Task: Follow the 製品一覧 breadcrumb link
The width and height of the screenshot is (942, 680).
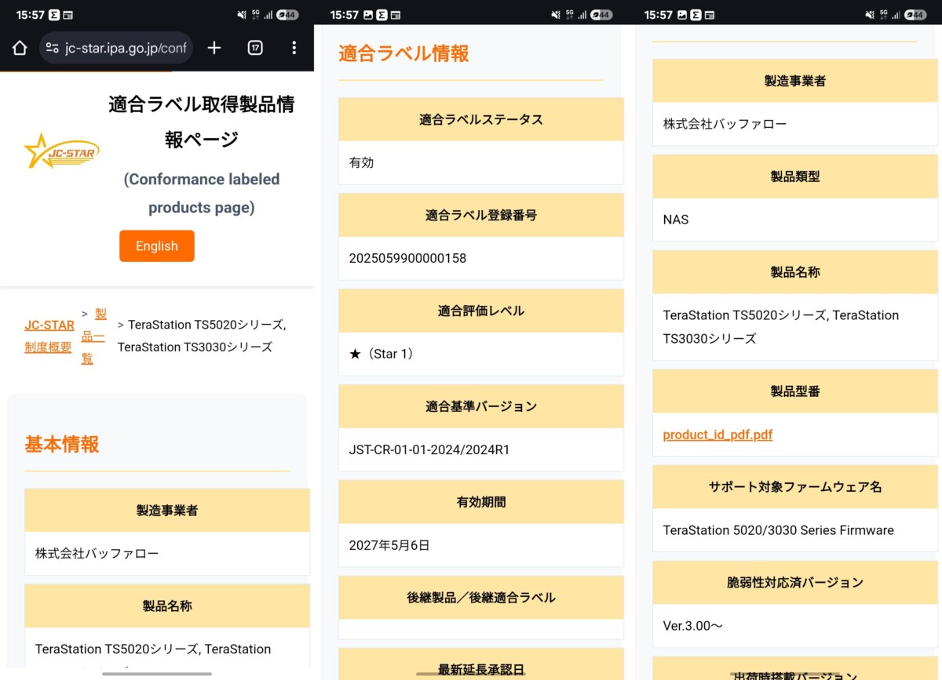Action: click(93, 336)
